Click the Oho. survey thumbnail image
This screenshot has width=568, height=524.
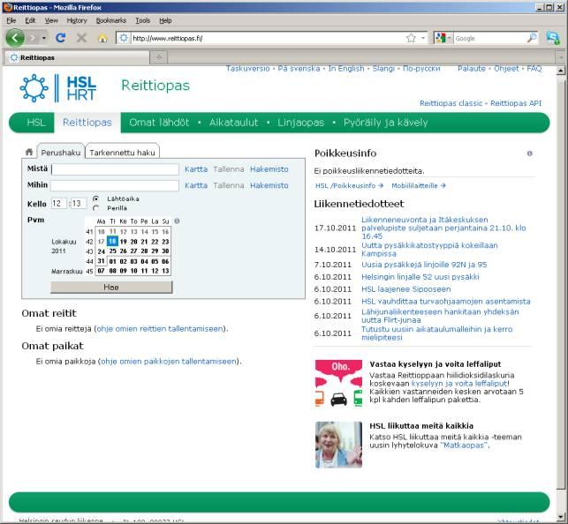tap(338, 383)
